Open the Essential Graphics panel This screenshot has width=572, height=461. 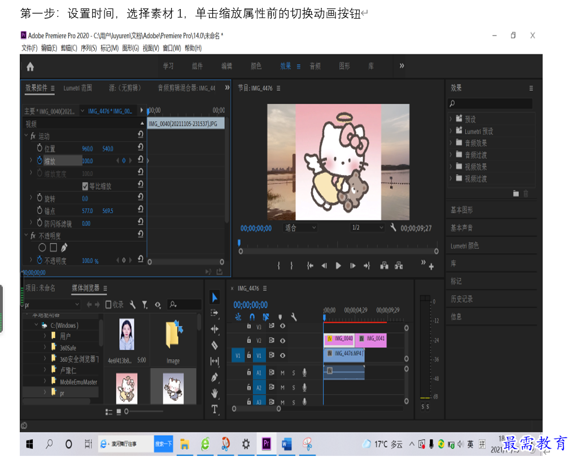pyautogui.click(x=461, y=210)
